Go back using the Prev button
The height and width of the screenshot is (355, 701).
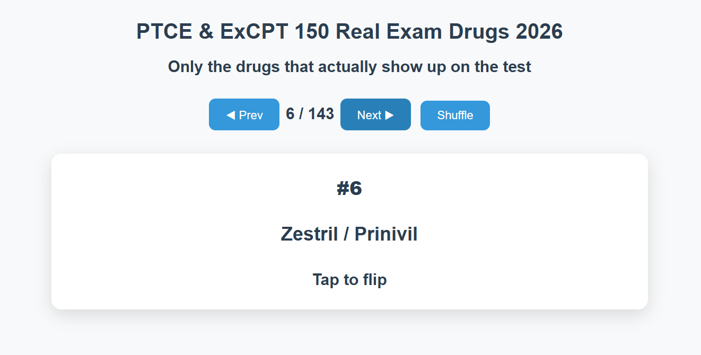[244, 114]
